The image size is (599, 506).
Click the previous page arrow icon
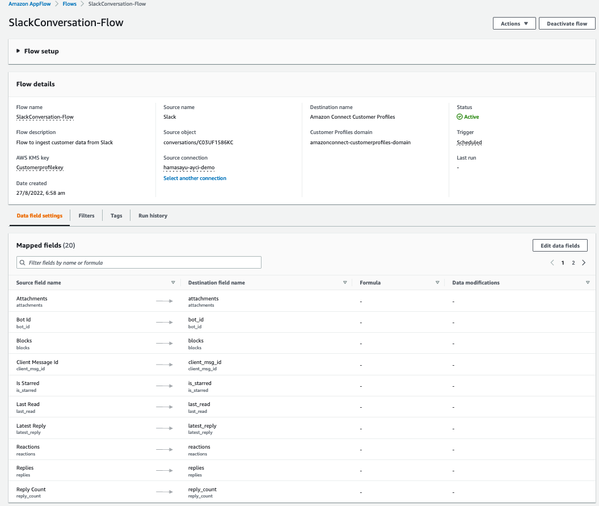pyautogui.click(x=552, y=263)
